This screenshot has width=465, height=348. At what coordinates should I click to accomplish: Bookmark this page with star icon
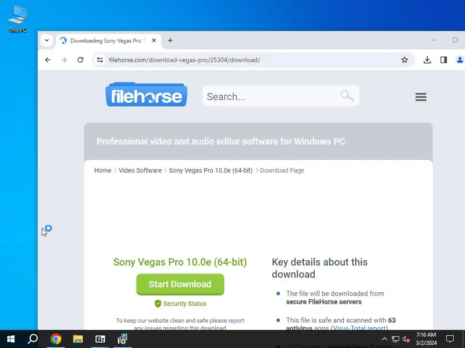[x=405, y=60]
